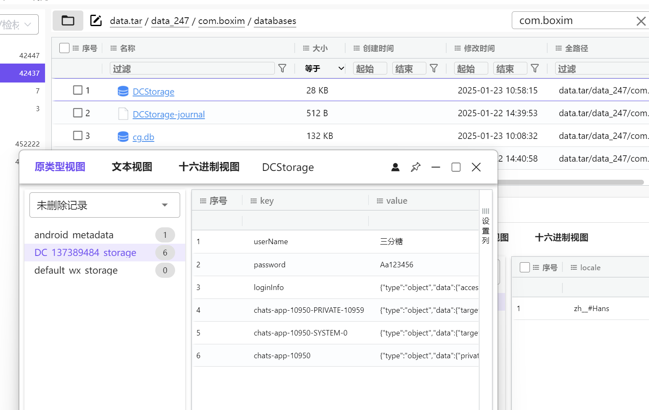Check the checkbox for row 3 cg.db
Image resolution: width=649 pixels, height=410 pixels.
[x=78, y=136]
